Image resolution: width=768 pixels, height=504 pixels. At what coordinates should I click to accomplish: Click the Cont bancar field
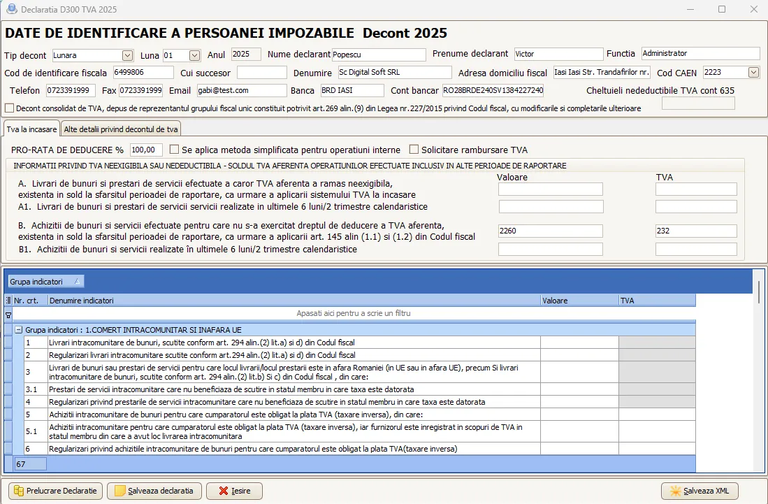493,90
